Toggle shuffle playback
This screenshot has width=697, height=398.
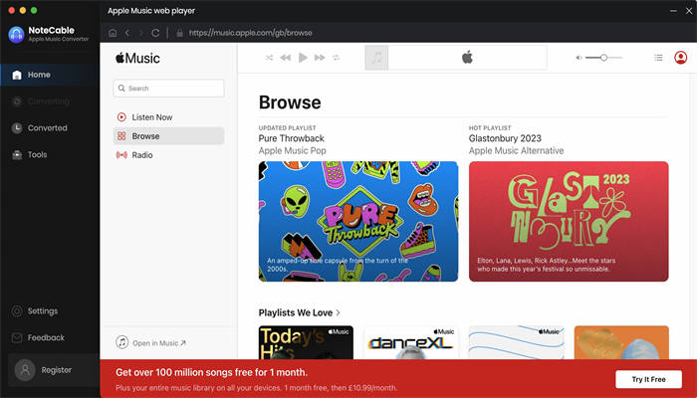(270, 58)
